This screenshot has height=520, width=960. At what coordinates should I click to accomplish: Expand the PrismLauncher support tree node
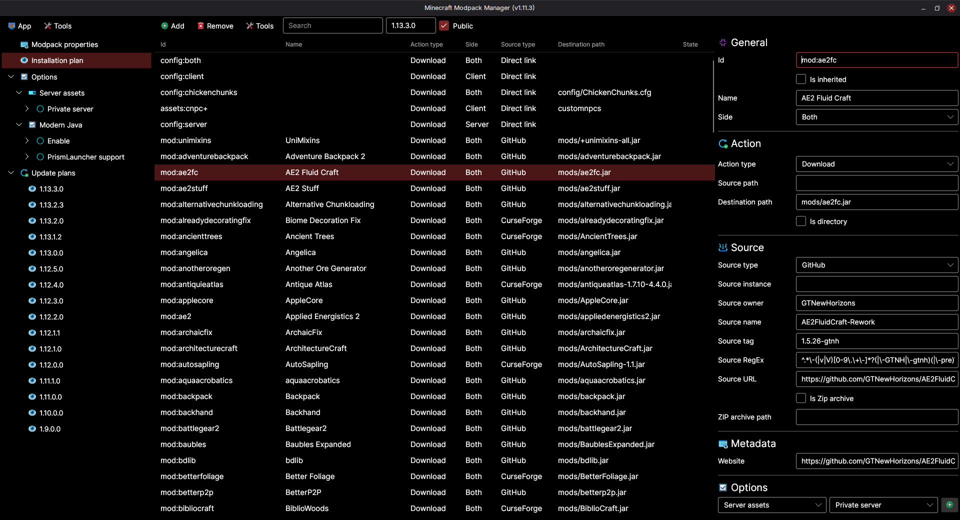[x=27, y=157]
